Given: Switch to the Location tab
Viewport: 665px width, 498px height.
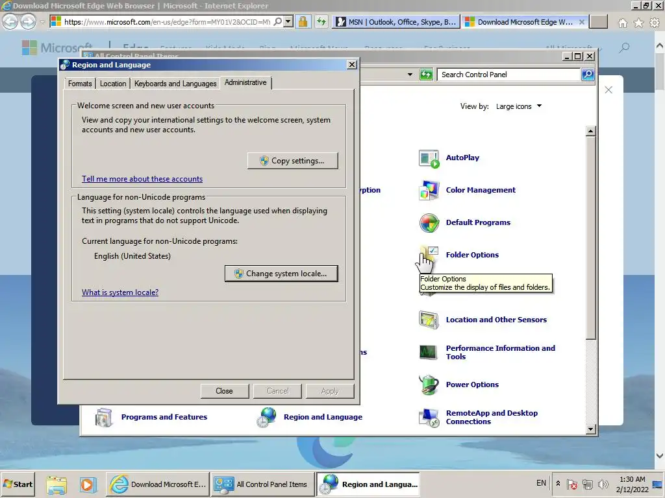Looking at the screenshot, I should coord(113,84).
